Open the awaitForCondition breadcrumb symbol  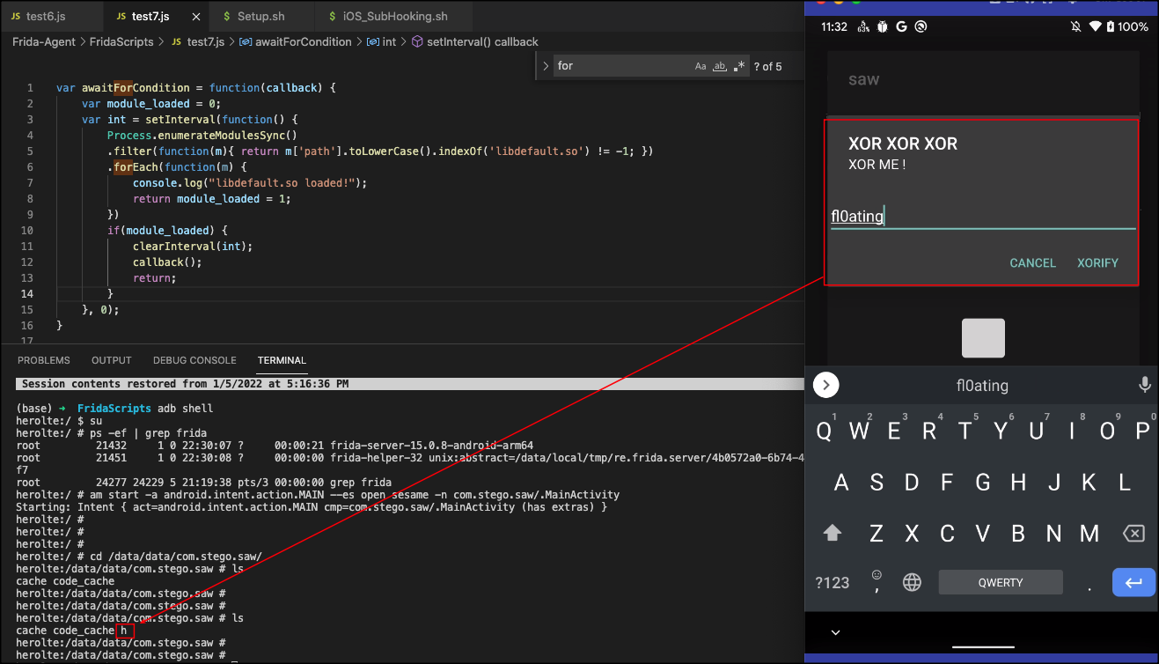click(x=296, y=41)
